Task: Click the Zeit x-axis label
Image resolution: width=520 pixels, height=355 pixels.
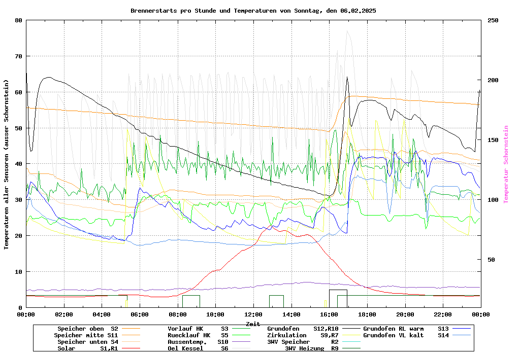Action: click(x=253, y=324)
